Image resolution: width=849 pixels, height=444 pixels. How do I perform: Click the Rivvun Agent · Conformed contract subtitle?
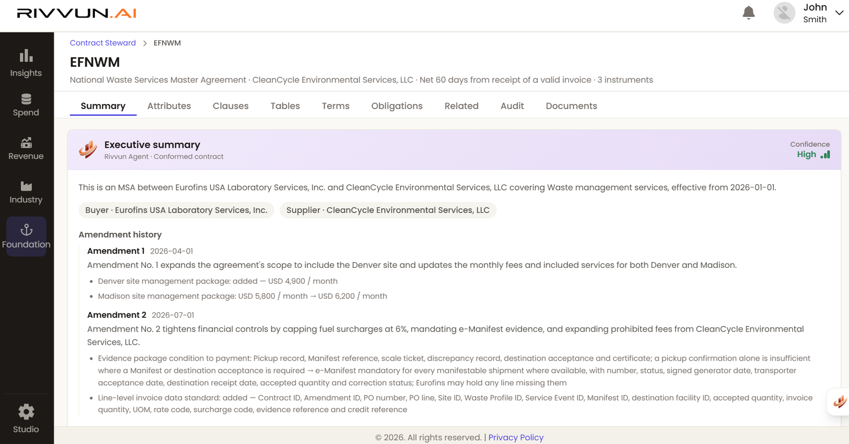point(164,156)
